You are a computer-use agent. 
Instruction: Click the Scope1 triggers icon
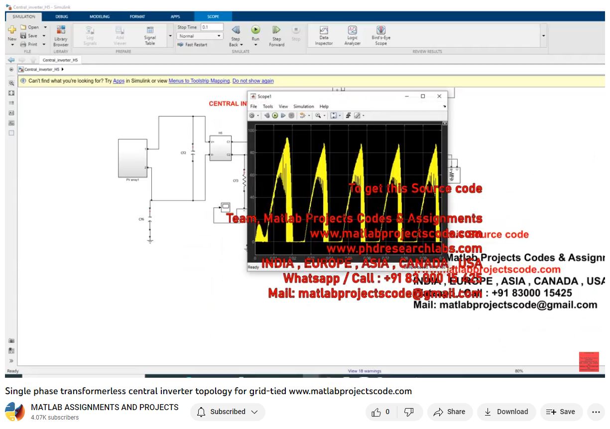pos(349,115)
